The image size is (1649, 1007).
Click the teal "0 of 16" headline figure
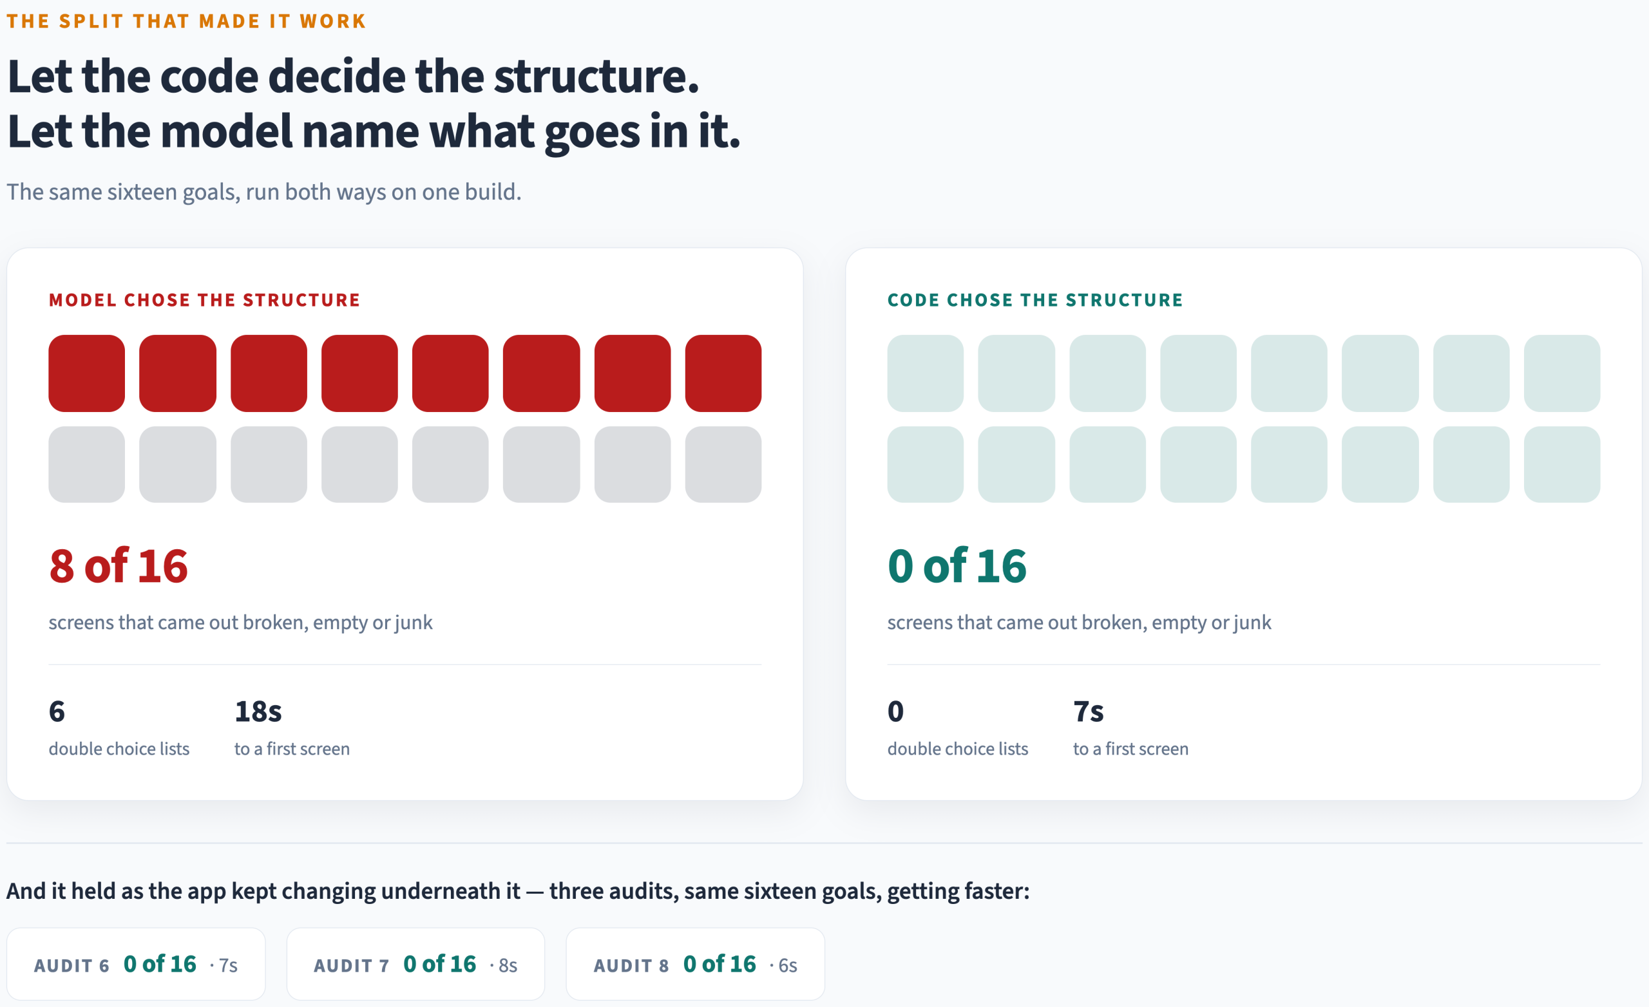point(957,566)
